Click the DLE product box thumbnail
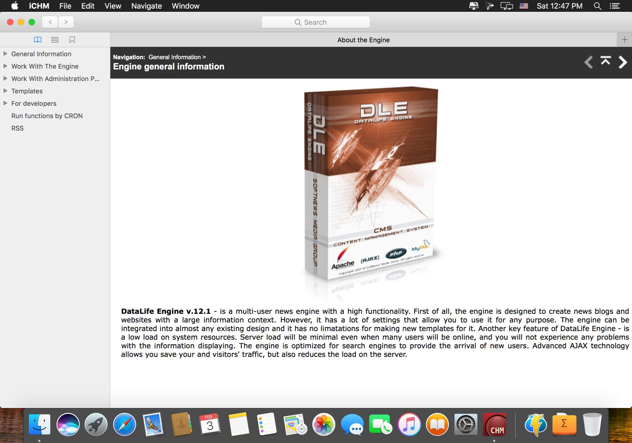Viewport: 632px width, 443px height. pos(372,190)
